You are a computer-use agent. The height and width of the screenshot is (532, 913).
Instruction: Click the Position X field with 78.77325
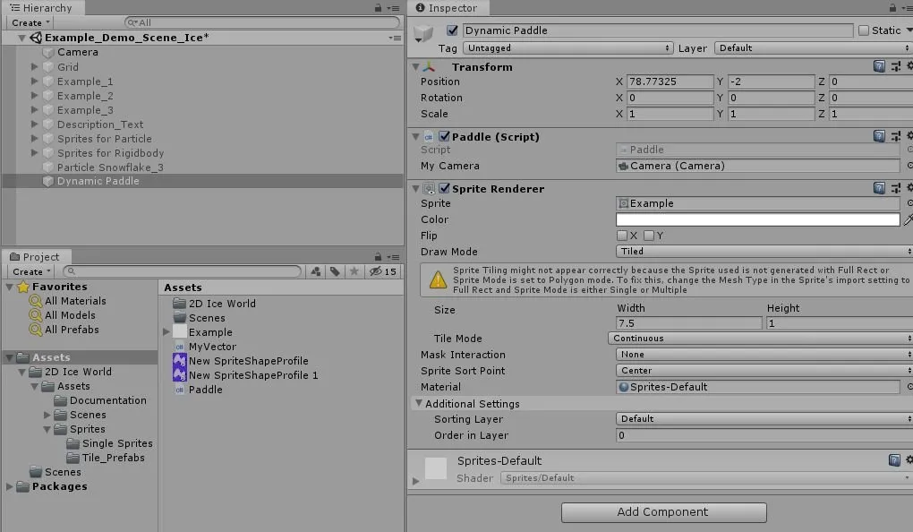point(670,82)
